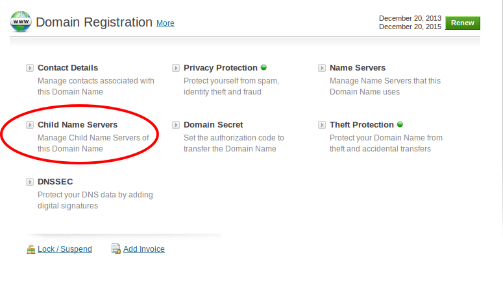Click the padlock icon beside Lock / Suspend

[31, 249]
